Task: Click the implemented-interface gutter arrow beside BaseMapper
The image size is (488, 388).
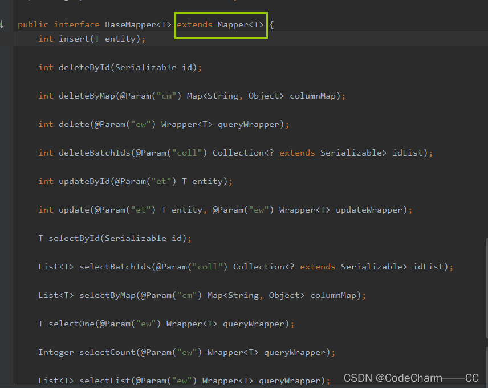Action: (x=2, y=24)
